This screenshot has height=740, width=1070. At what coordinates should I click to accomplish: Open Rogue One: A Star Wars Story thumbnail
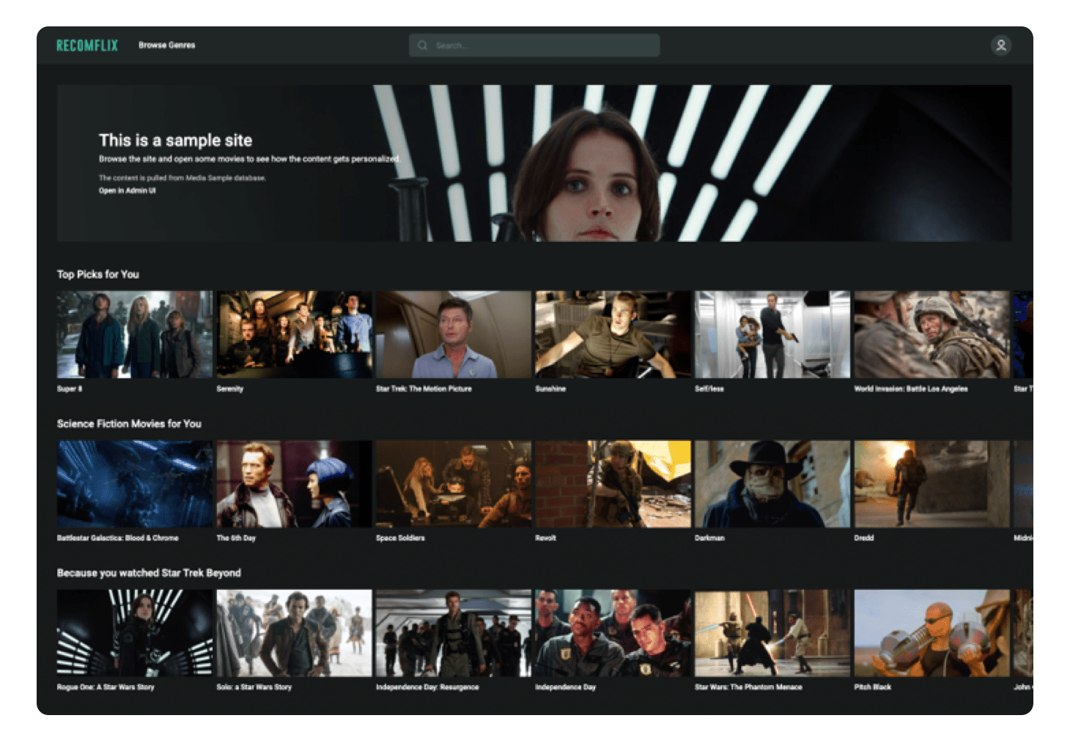tap(135, 633)
